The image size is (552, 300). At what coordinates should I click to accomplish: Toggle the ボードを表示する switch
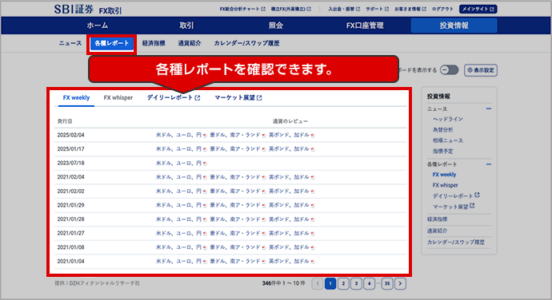coord(450,70)
